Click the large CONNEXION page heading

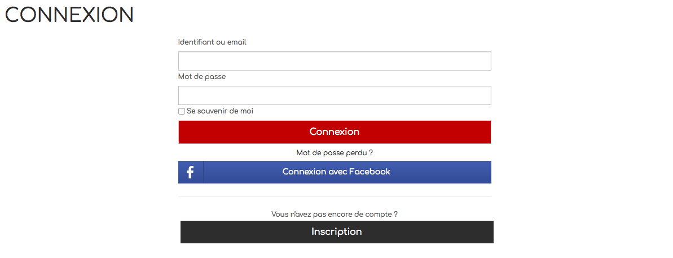(x=69, y=15)
